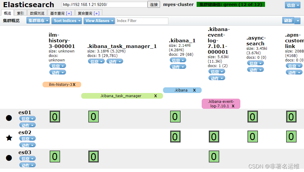Remove the .kibana alias with X
The height and width of the screenshot is (172, 304).
click(194, 90)
